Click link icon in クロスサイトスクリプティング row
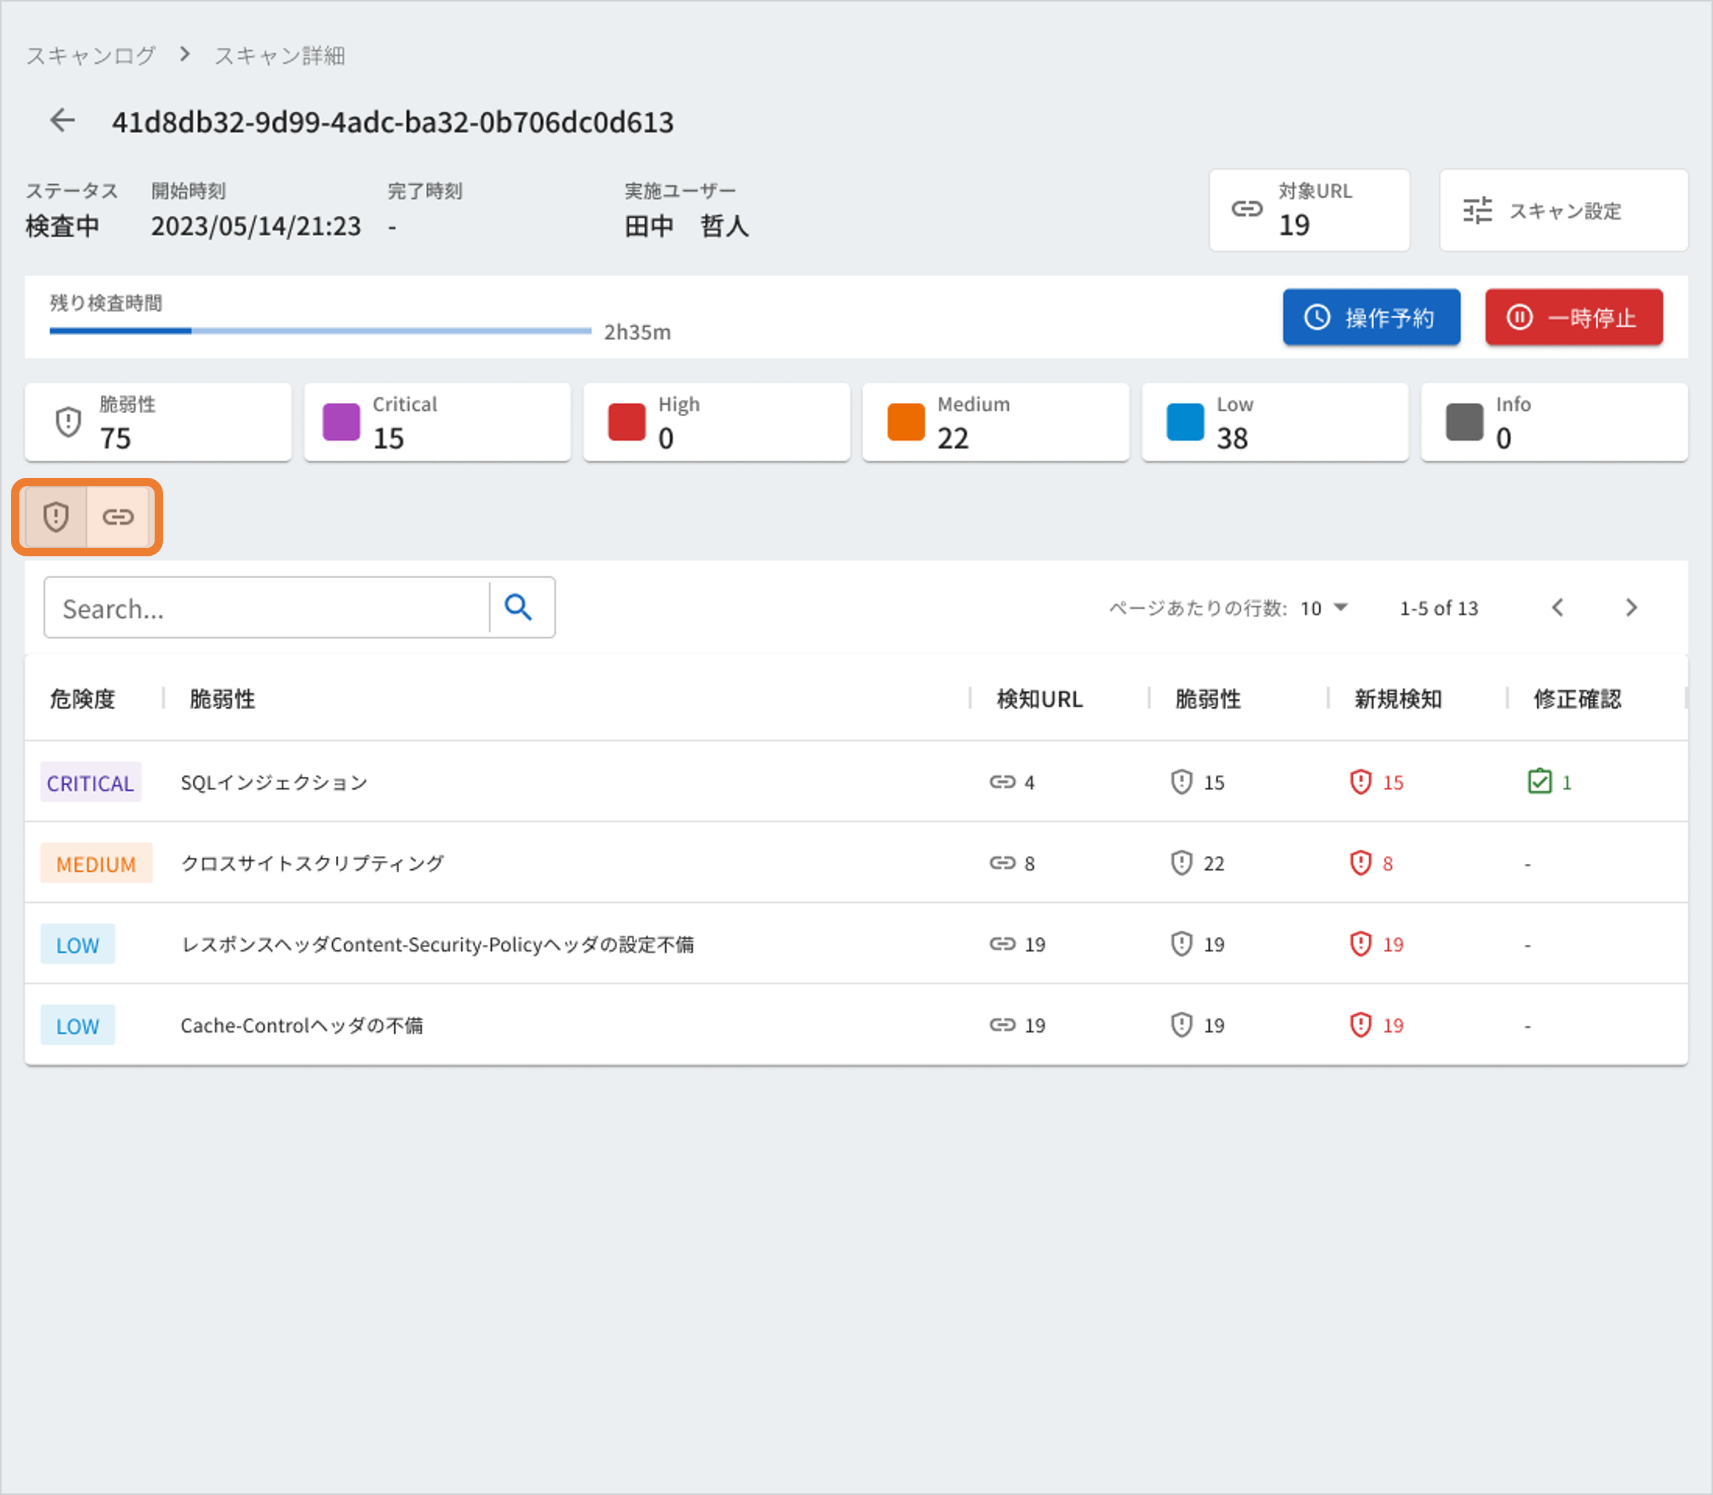 click(1002, 863)
